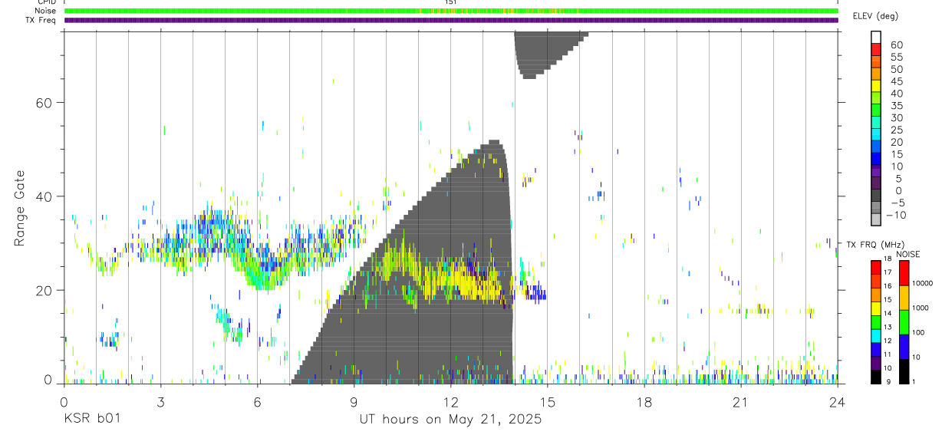Screen dimensions: 942x435
Task: Click the ELEV scale value 45
Action: click(x=895, y=81)
